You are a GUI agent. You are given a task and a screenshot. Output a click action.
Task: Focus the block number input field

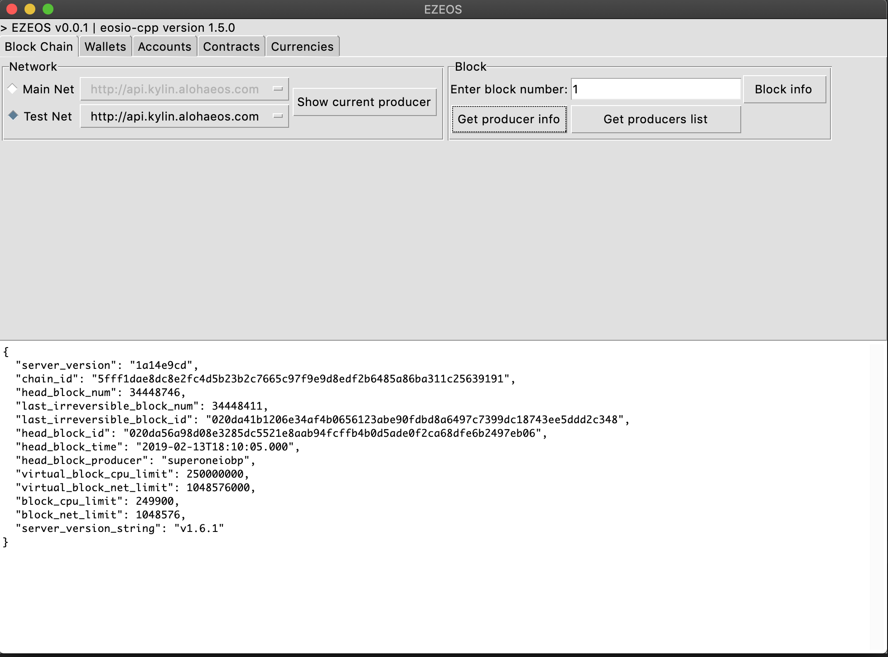click(655, 89)
